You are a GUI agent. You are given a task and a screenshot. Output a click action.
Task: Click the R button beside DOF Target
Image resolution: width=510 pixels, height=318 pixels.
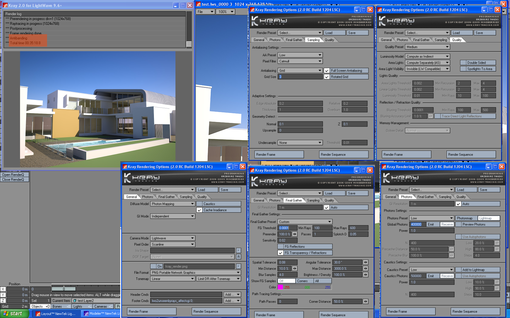point(239,257)
